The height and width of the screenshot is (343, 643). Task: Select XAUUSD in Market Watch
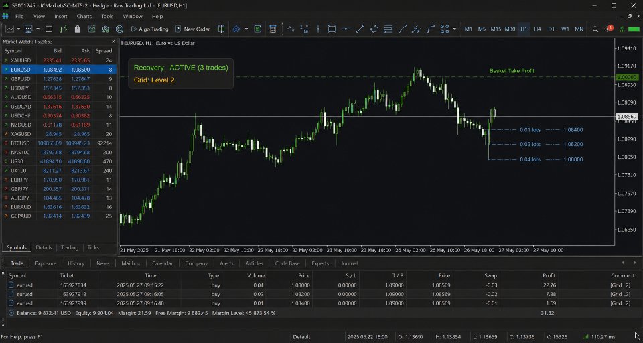coord(59,60)
